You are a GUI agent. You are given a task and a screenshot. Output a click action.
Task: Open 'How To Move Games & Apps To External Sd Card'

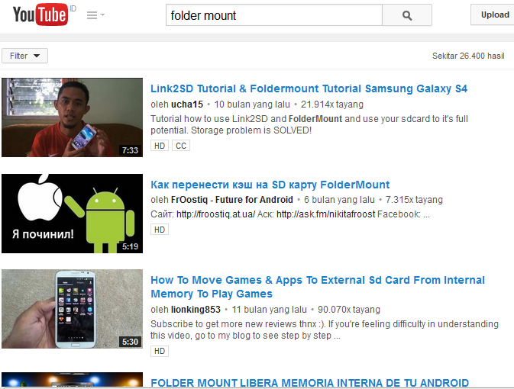[x=317, y=287]
